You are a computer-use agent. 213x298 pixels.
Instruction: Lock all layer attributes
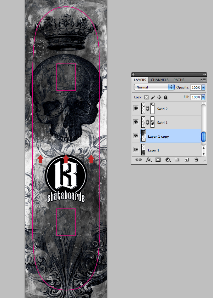click(x=165, y=97)
